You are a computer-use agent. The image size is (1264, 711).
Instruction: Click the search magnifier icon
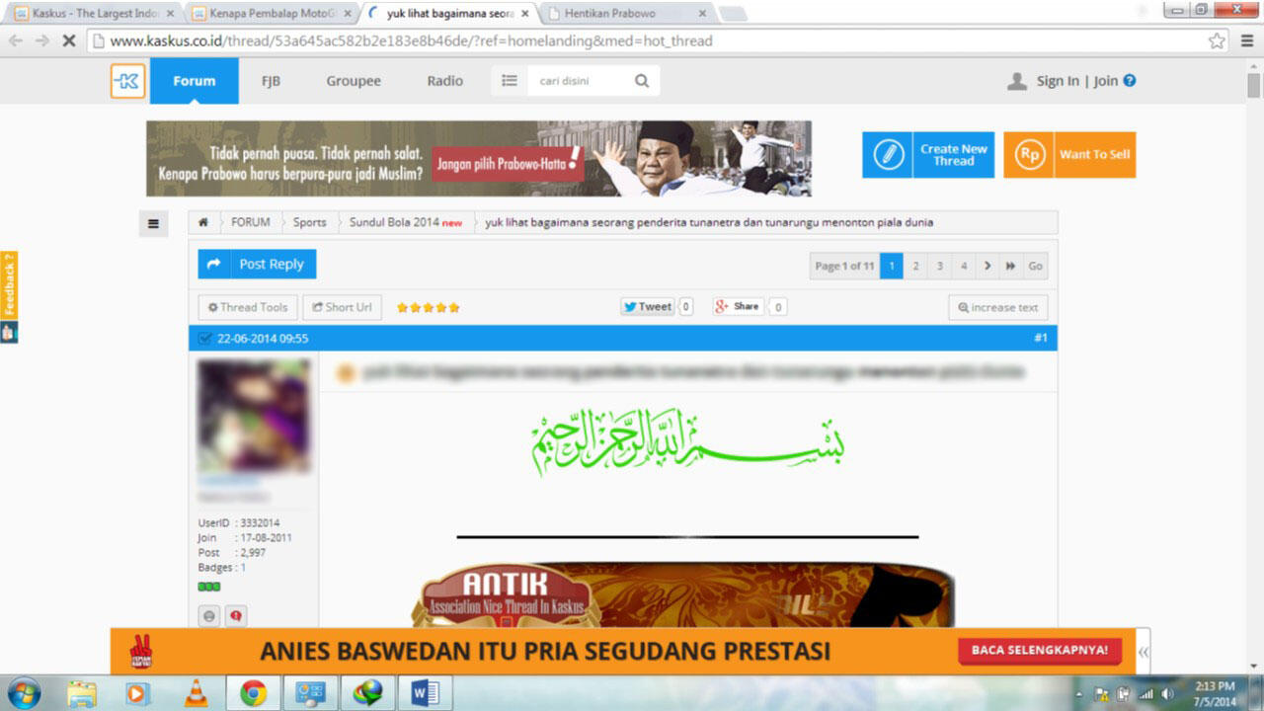[x=642, y=81]
